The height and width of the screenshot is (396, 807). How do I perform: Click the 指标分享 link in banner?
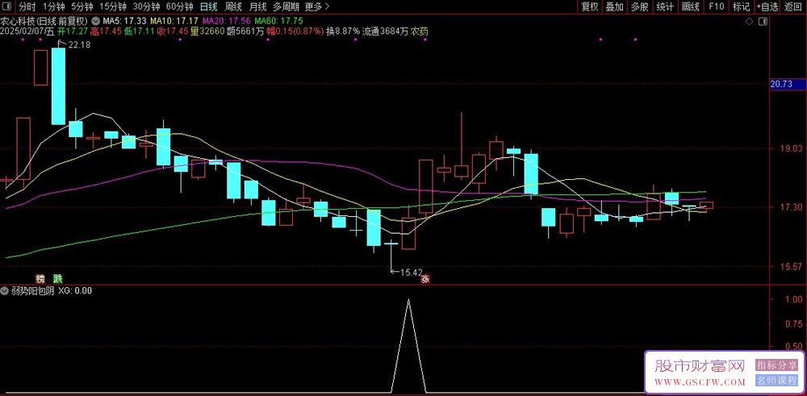776,365
